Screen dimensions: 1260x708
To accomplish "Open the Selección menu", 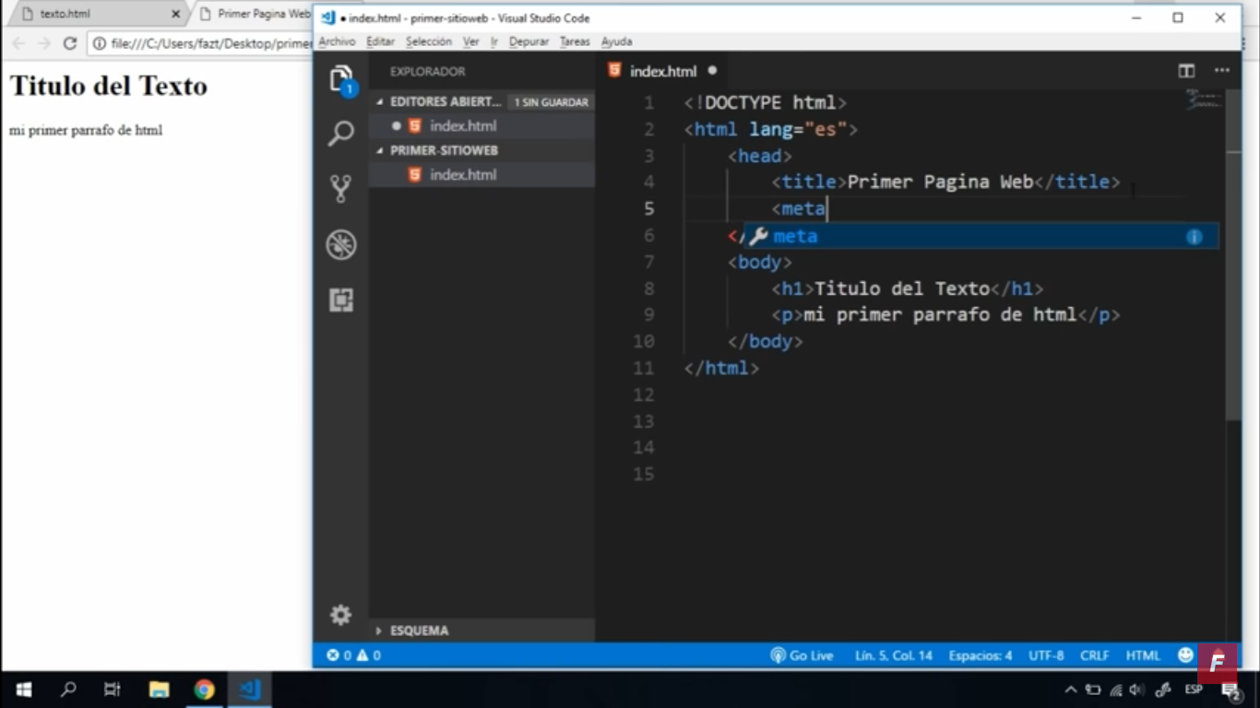I will (x=429, y=41).
